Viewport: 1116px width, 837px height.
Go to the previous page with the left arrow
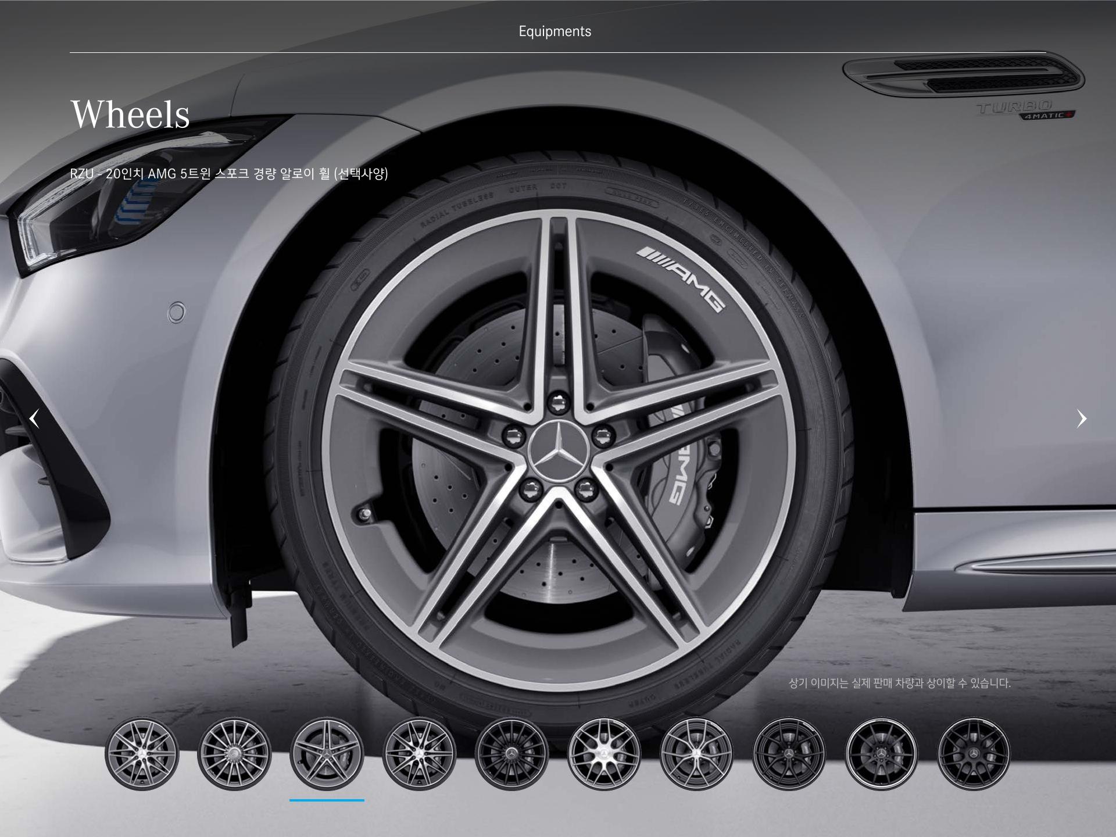tap(35, 419)
